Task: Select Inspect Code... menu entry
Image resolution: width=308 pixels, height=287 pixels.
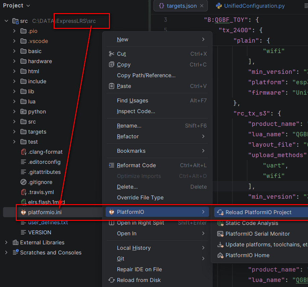Action: pyautogui.click(x=157, y=111)
